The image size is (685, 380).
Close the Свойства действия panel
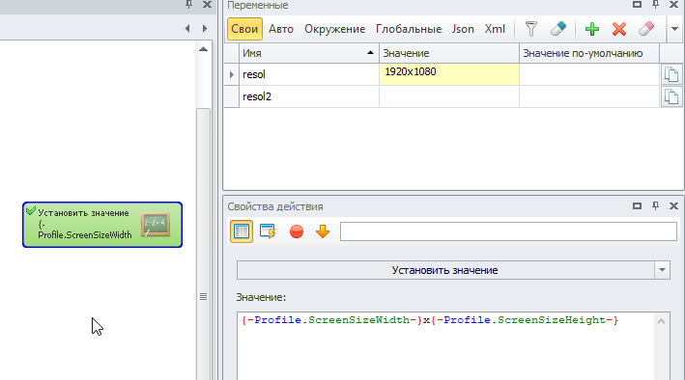click(673, 206)
